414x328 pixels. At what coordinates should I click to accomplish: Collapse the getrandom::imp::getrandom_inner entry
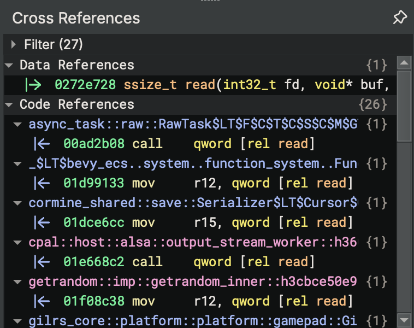click(x=17, y=282)
